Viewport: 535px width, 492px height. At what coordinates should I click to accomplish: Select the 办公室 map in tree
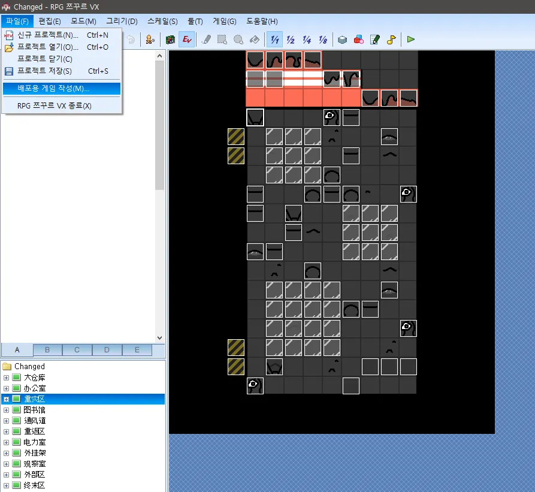[x=35, y=388]
